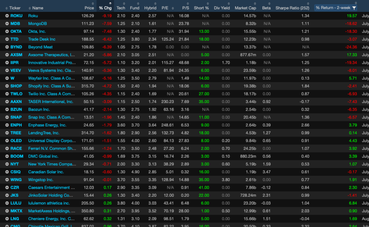Sort by Short % column header
369x227 pixels.
201,8
